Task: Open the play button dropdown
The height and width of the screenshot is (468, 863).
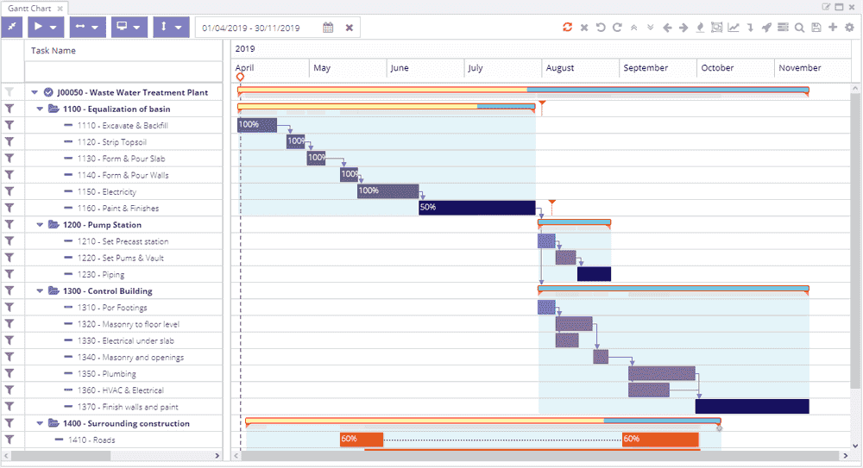Action: tap(46, 27)
